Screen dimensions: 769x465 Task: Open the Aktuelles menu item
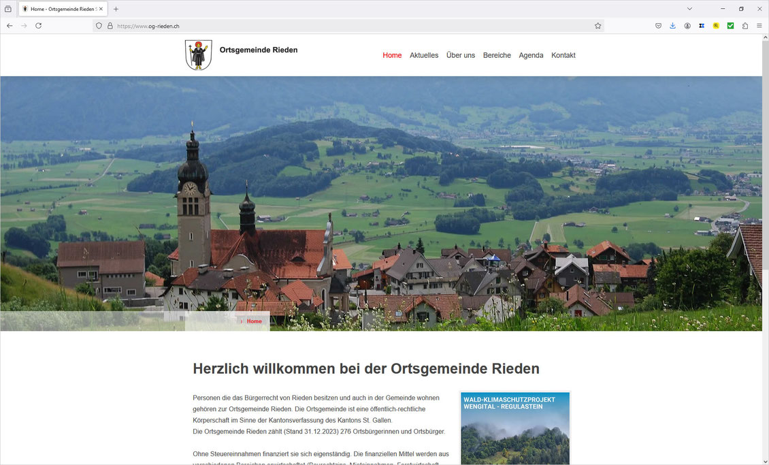coord(424,55)
